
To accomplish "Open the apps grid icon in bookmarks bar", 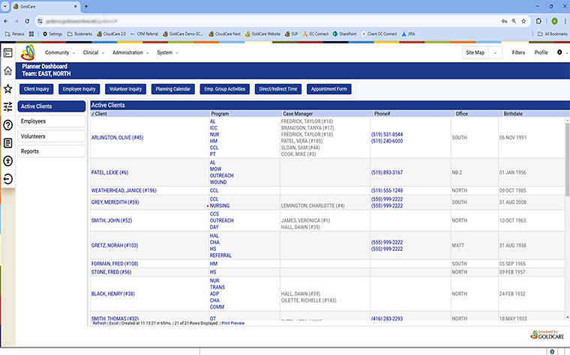I will 31,34.
